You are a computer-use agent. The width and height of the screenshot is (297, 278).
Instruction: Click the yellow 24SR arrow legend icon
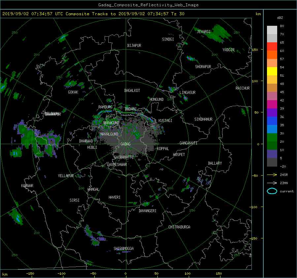[x=272, y=175]
